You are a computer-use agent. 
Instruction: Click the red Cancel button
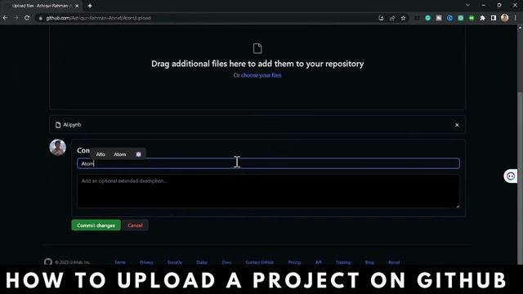135,225
